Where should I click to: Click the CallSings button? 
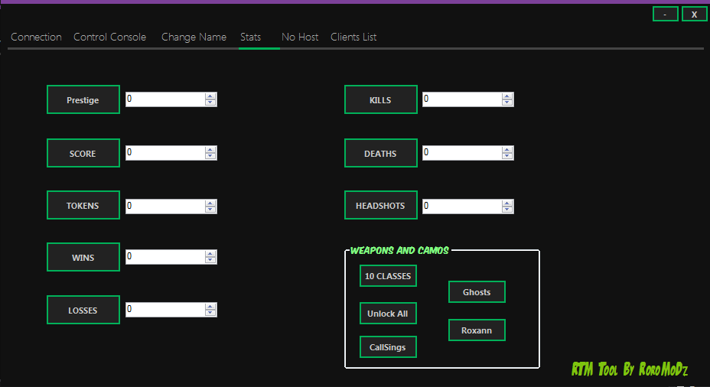point(388,347)
